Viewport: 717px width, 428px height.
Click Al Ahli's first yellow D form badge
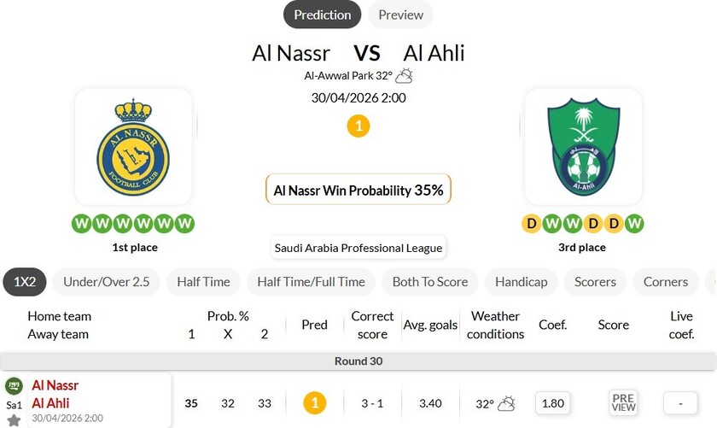point(531,224)
